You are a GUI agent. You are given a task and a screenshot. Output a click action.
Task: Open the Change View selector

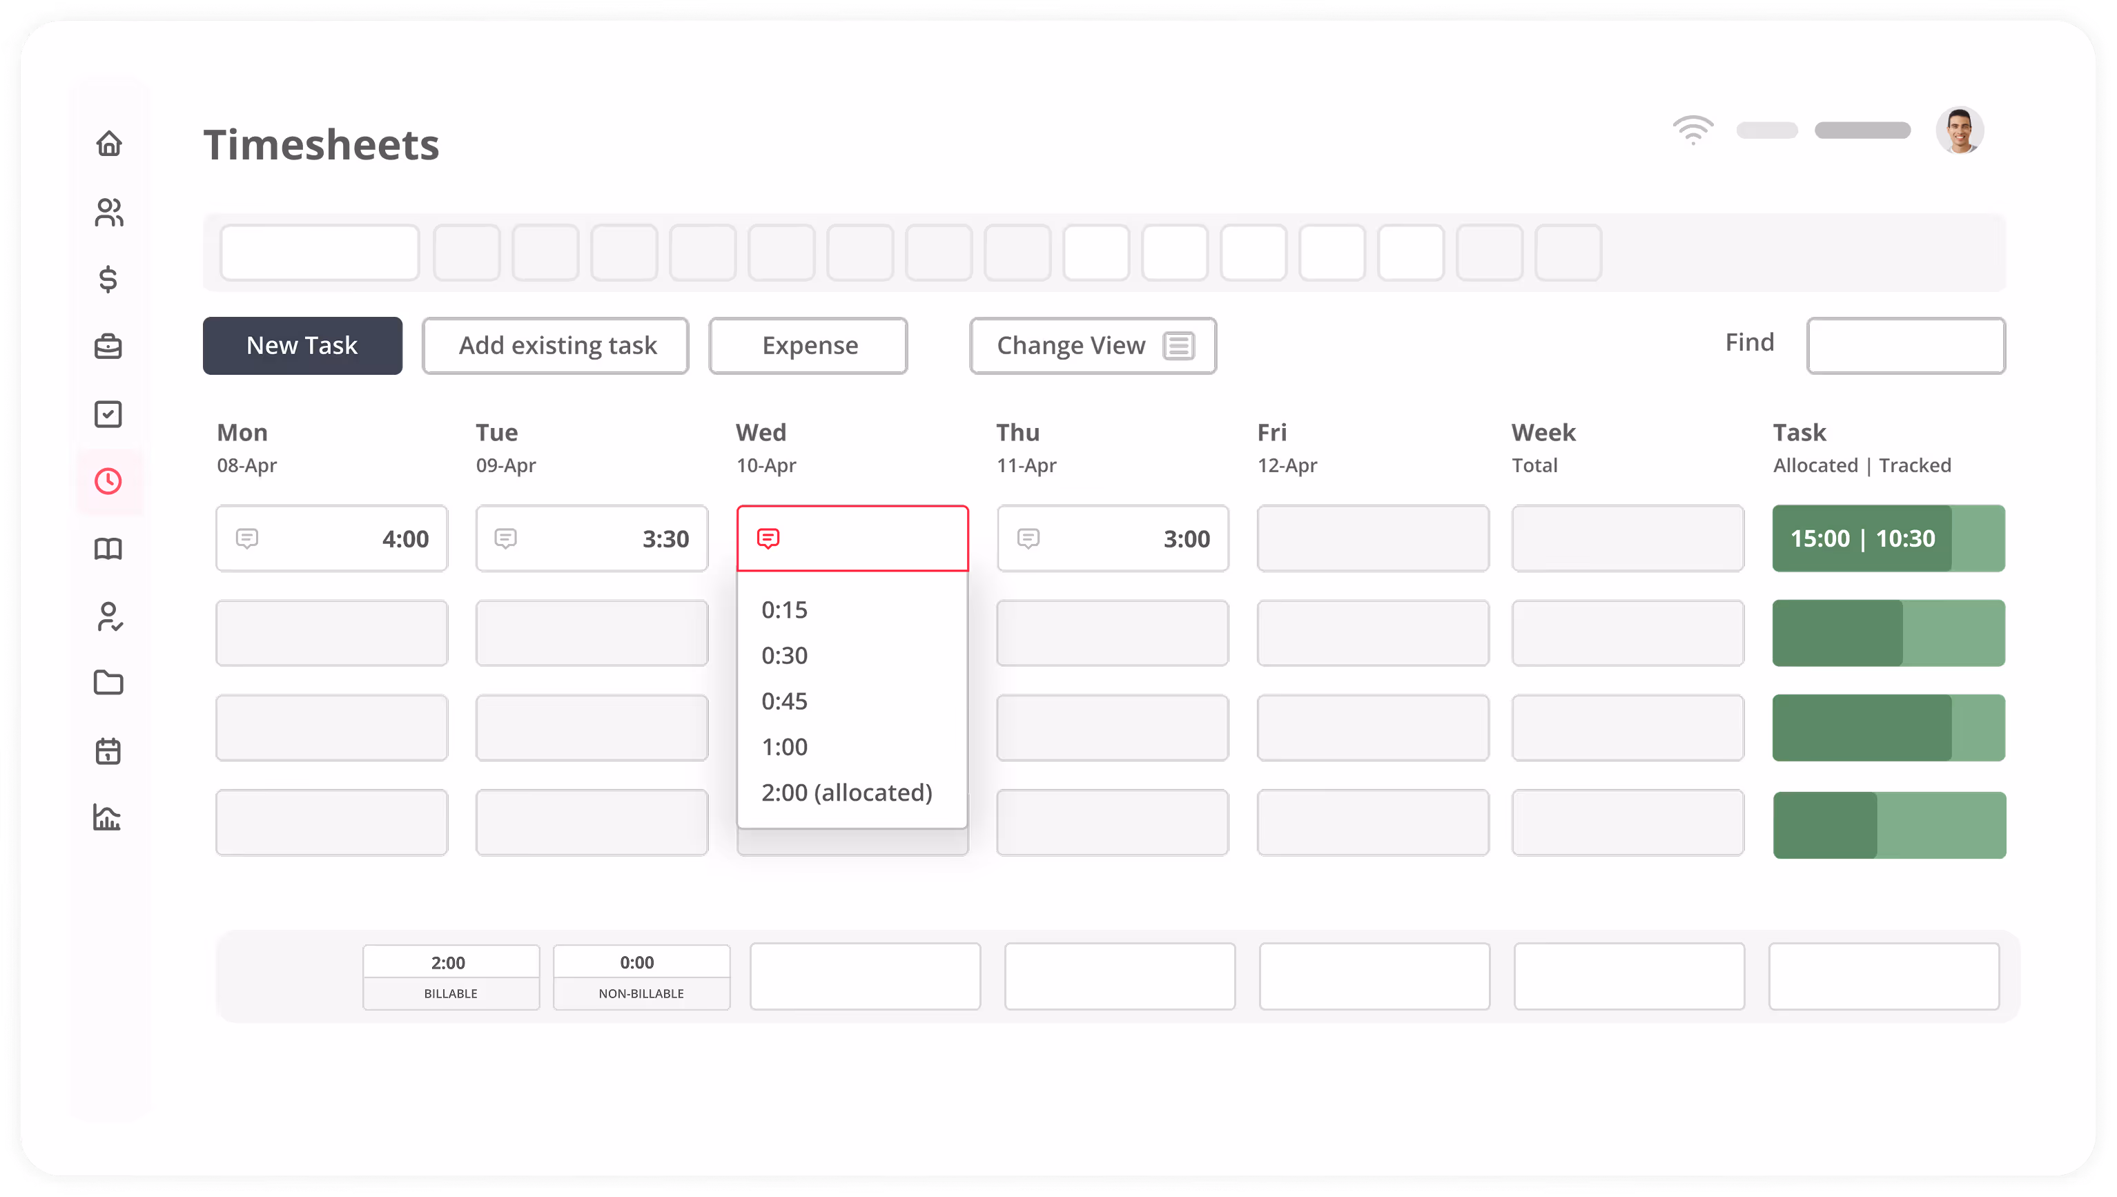coord(1092,346)
